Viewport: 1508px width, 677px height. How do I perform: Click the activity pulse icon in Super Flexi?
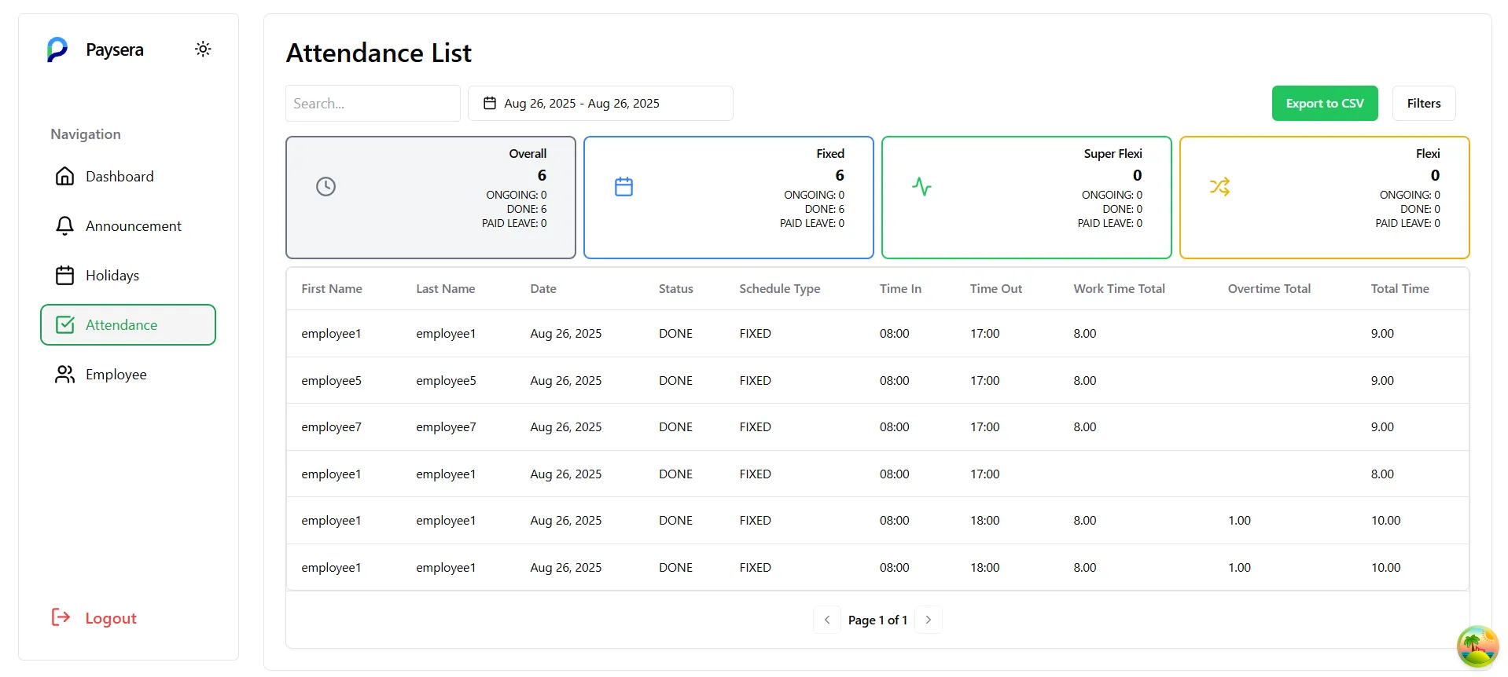click(x=921, y=186)
